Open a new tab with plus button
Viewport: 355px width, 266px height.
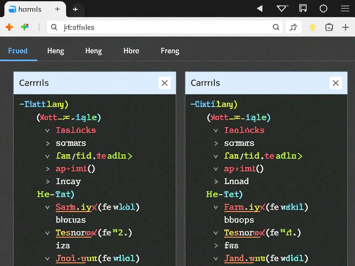(75, 9)
